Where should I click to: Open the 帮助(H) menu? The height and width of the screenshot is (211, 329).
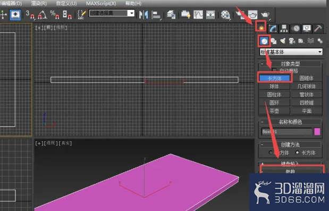[133, 3]
